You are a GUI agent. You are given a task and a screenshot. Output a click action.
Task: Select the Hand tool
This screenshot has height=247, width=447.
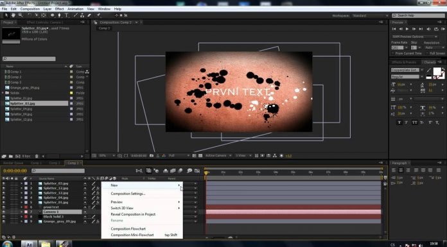13,15
